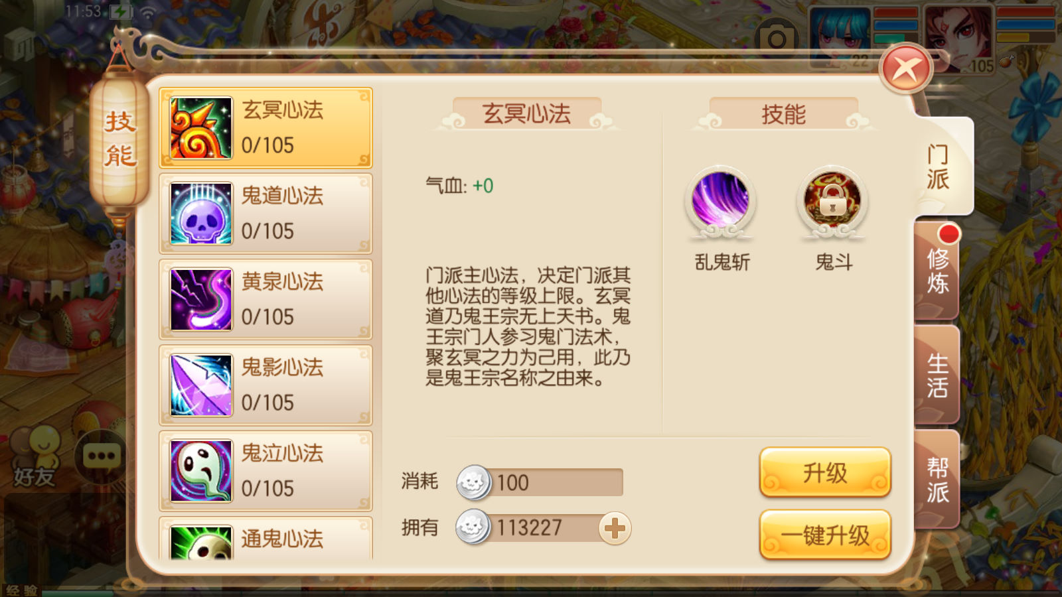Viewport: 1062px width, 597px height.
Task: Open the 生活 tab
Action: click(x=937, y=375)
